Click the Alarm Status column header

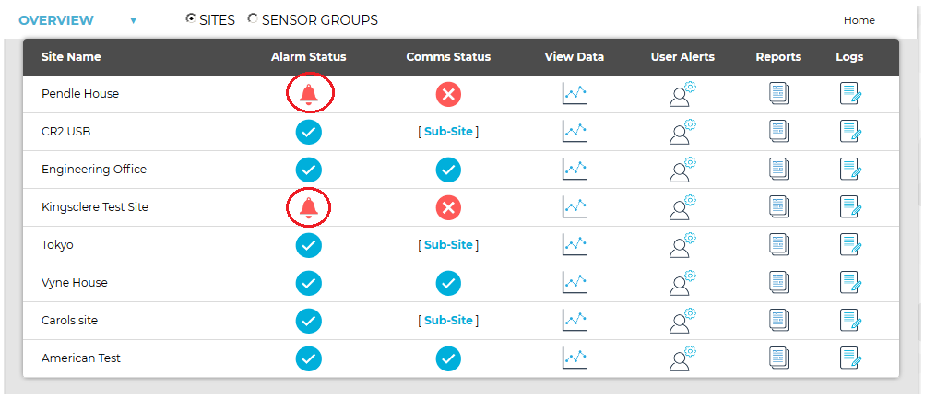pyautogui.click(x=309, y=57)
